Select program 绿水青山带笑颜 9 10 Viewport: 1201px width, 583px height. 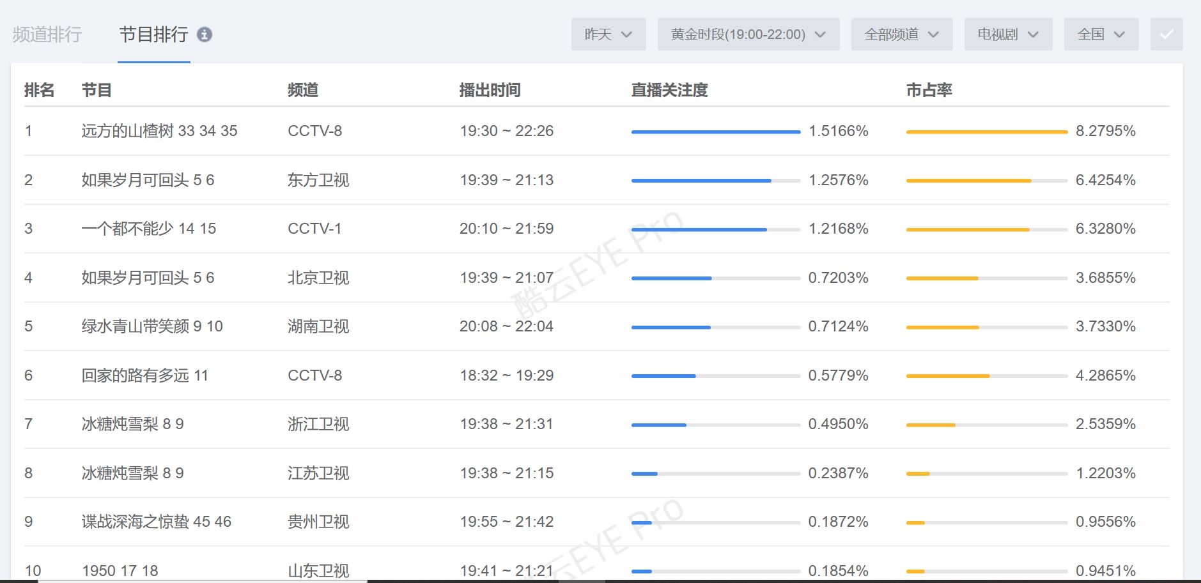[x=152, y=326]
